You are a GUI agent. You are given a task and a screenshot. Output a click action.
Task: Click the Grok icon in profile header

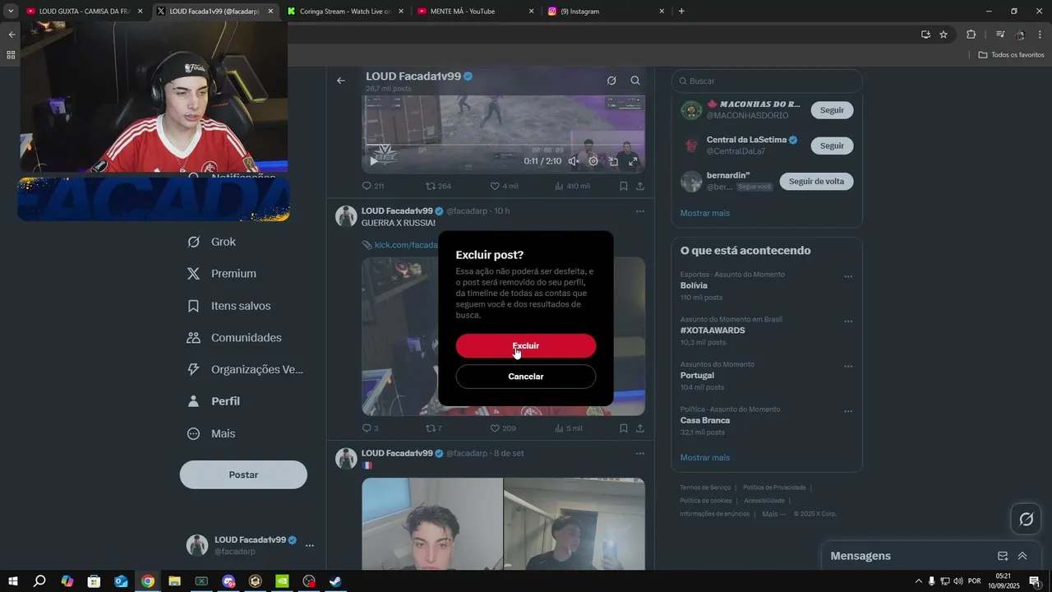[611, 81]
